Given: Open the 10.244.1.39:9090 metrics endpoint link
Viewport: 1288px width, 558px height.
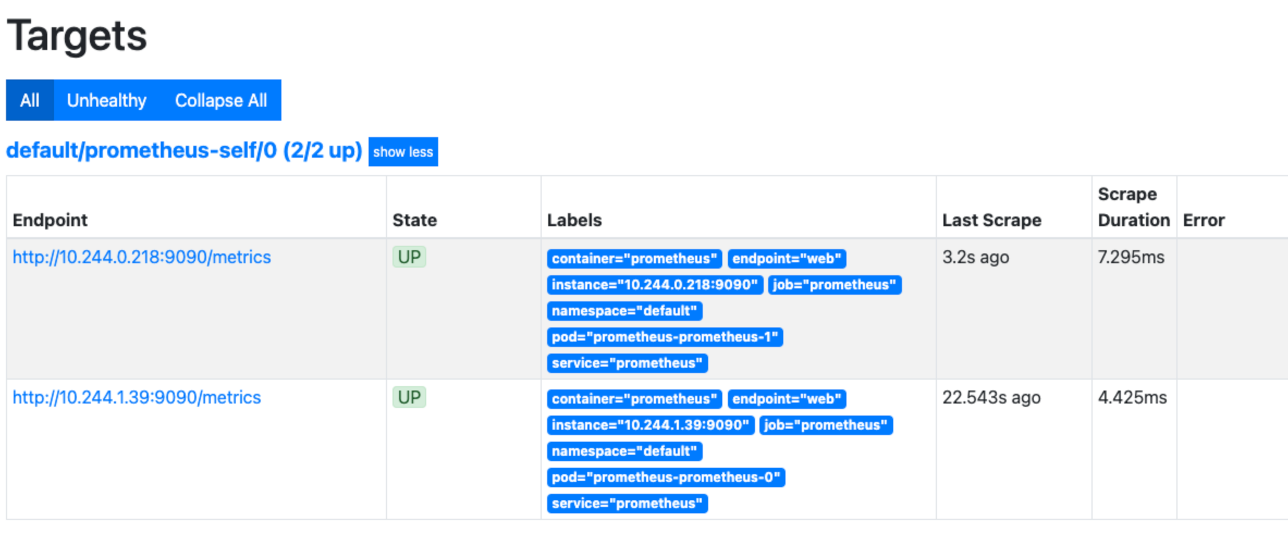Looking at the screenshot, I should click(137, 397).
